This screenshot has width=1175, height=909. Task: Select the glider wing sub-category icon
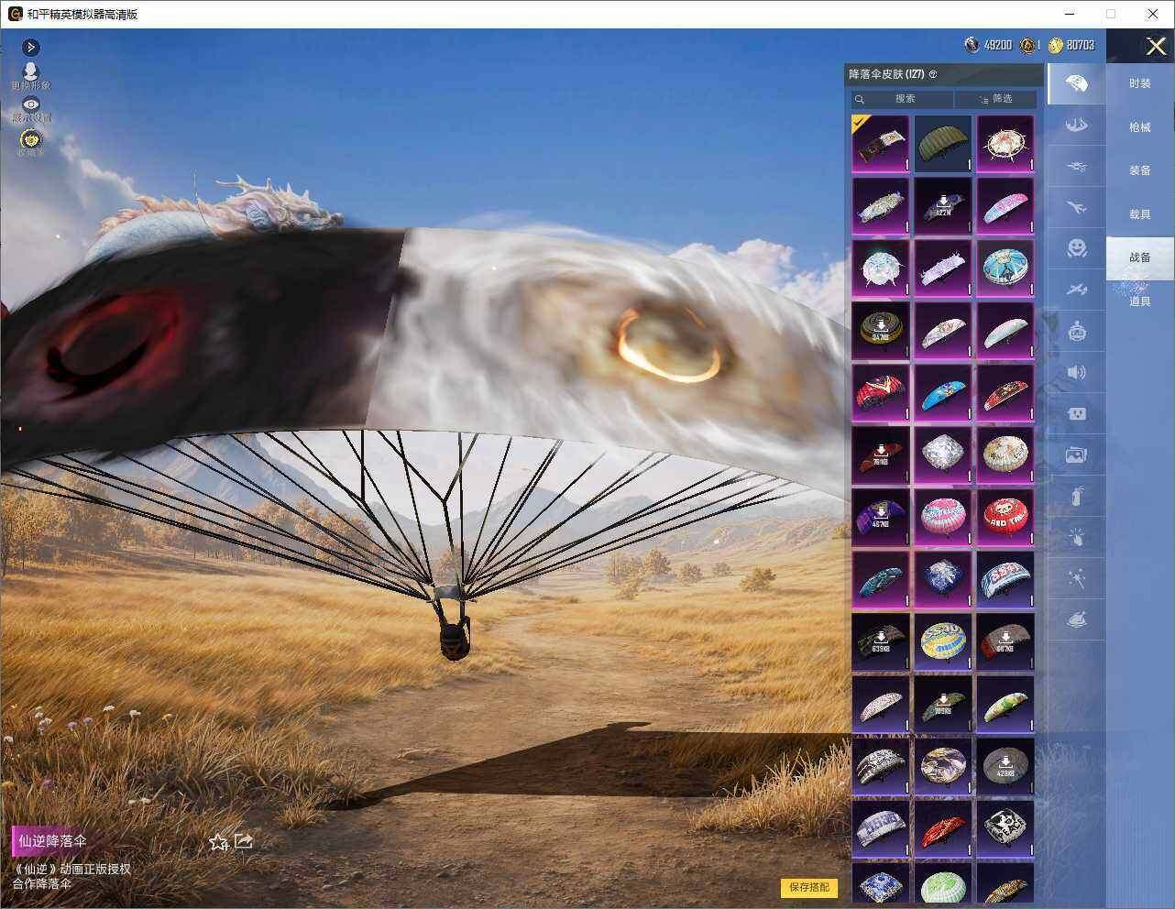pos(1076,125)
